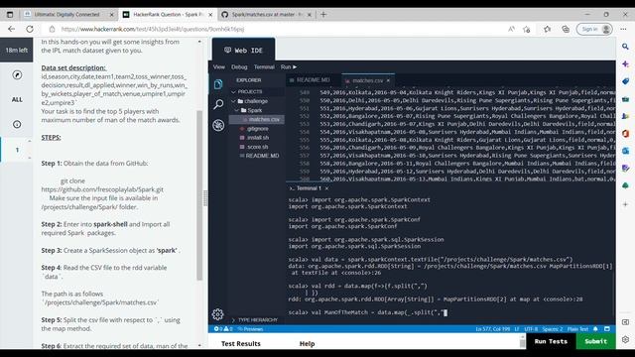The width and height of the screenshot is (635, 357).
Task: Add page to favorites star-plus icon
Action: [x=527, y=29]
